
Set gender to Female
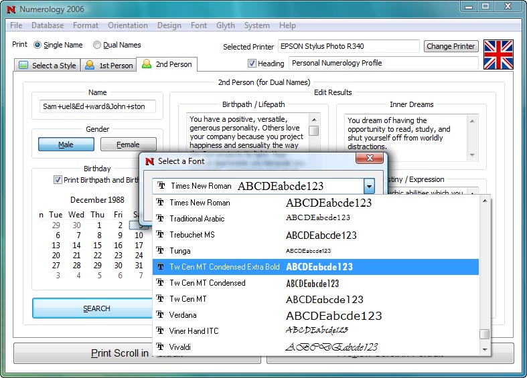128,145
